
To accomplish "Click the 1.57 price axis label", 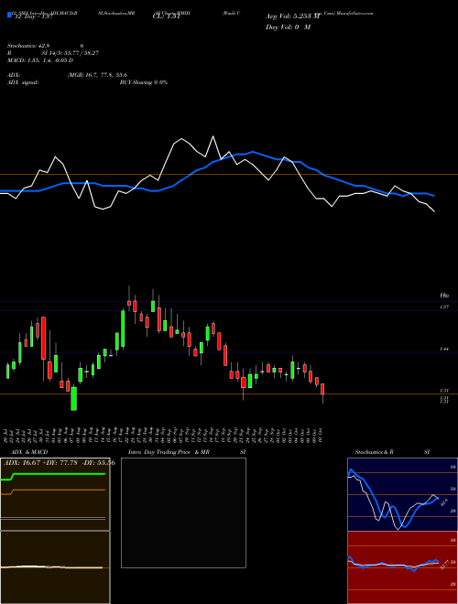I will point(443,307).
